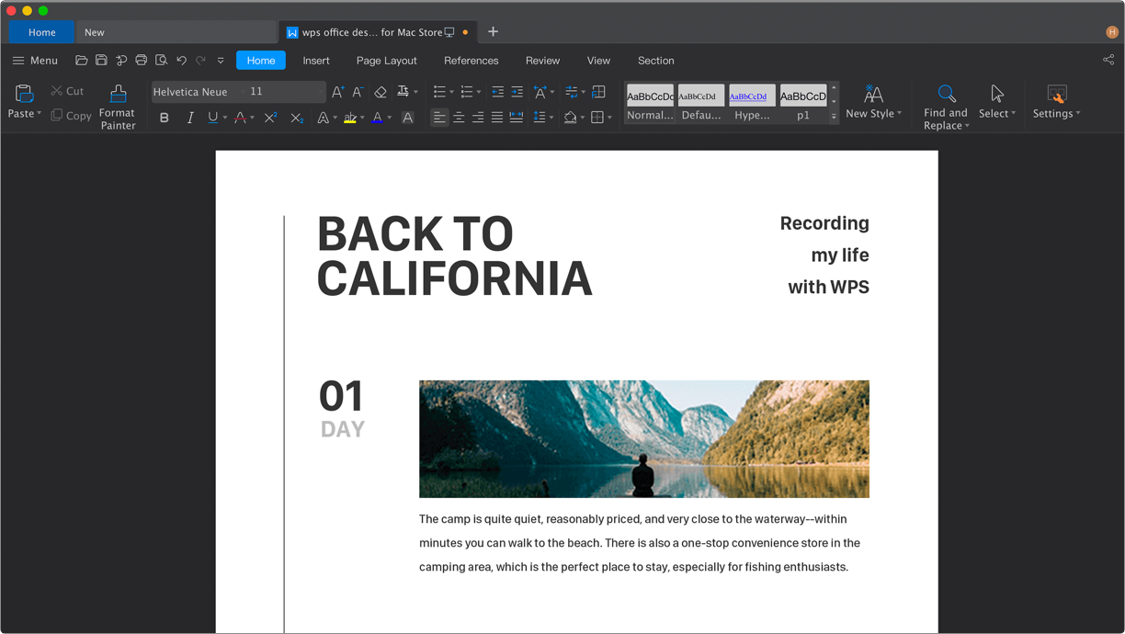The height and width of the screenshot is (634, 1125).
Task: Open the New Style dropdown
Action: [x=871, y=104]
